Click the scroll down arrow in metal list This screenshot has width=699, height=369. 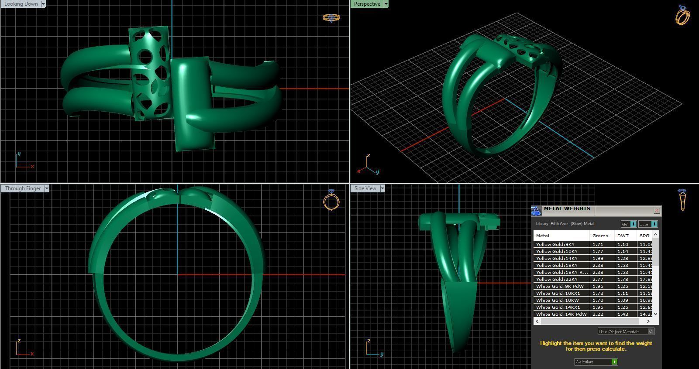656,314
